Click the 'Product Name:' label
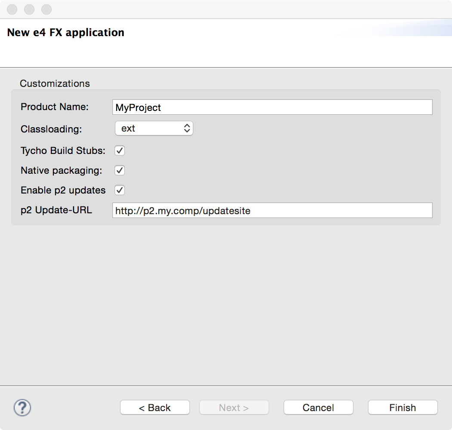 [55, 107]
